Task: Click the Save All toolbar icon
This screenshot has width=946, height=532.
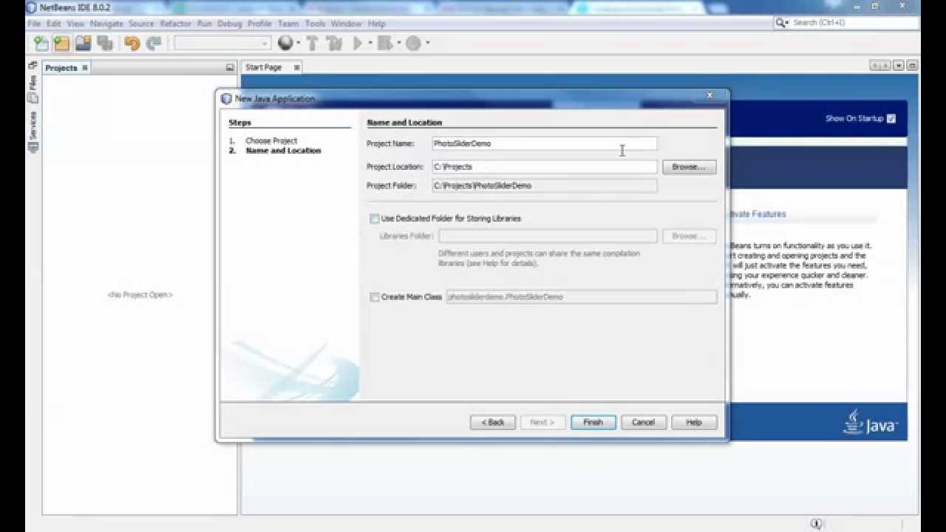Action: point(105,44)
